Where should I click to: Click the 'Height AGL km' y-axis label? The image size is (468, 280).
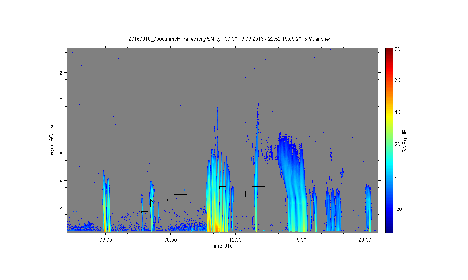[51, 140]
